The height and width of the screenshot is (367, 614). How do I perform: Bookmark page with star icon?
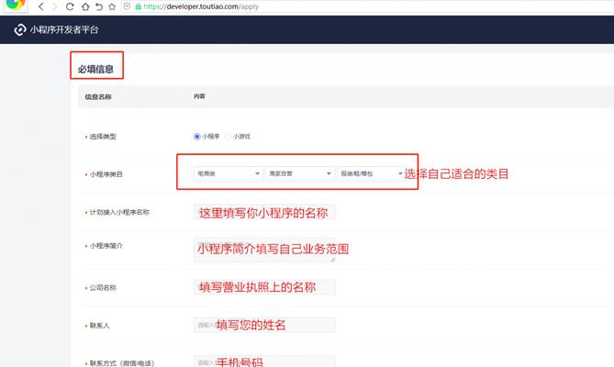click(112, 6)
